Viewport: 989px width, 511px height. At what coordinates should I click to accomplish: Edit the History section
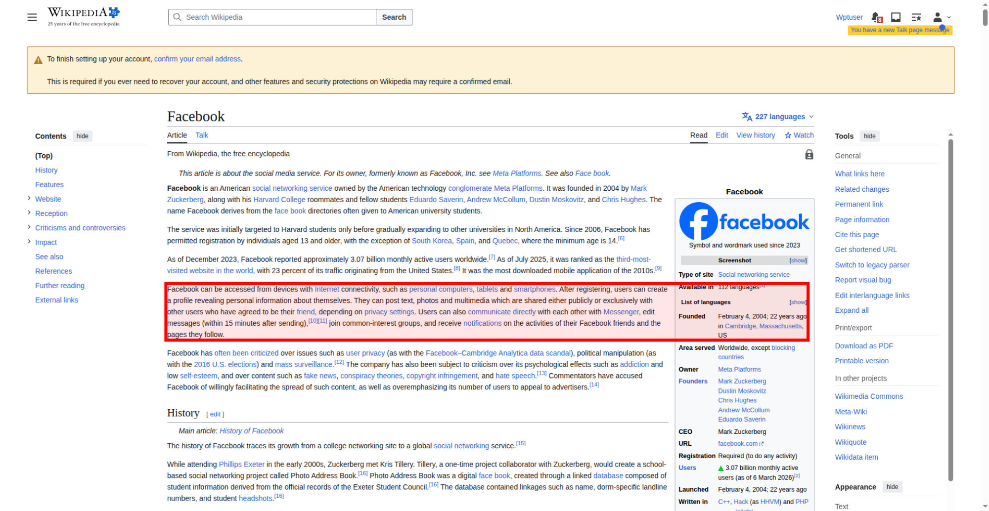click(215, 414)
